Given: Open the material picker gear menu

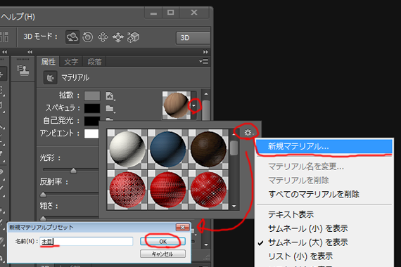Looking at the screenshot, I should click(248, 132).
